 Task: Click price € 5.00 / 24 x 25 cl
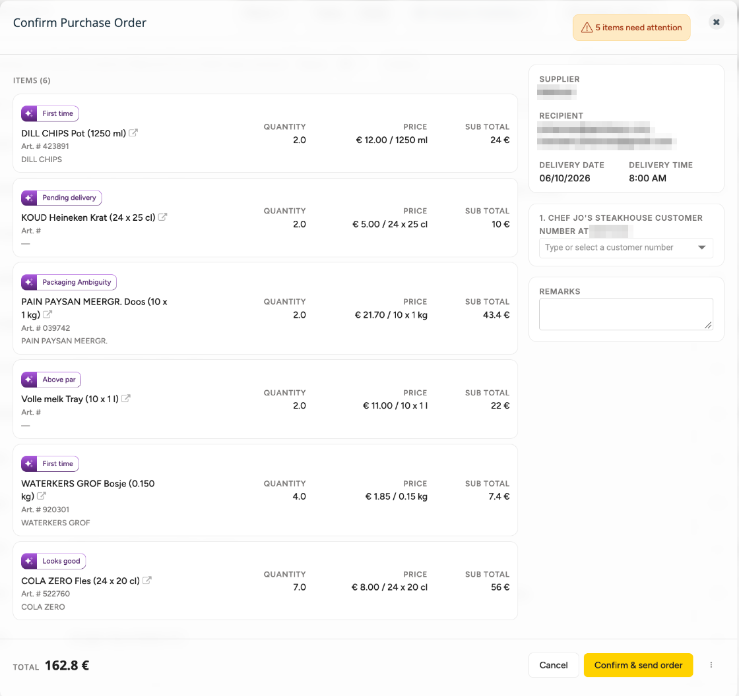coord(390,224)
